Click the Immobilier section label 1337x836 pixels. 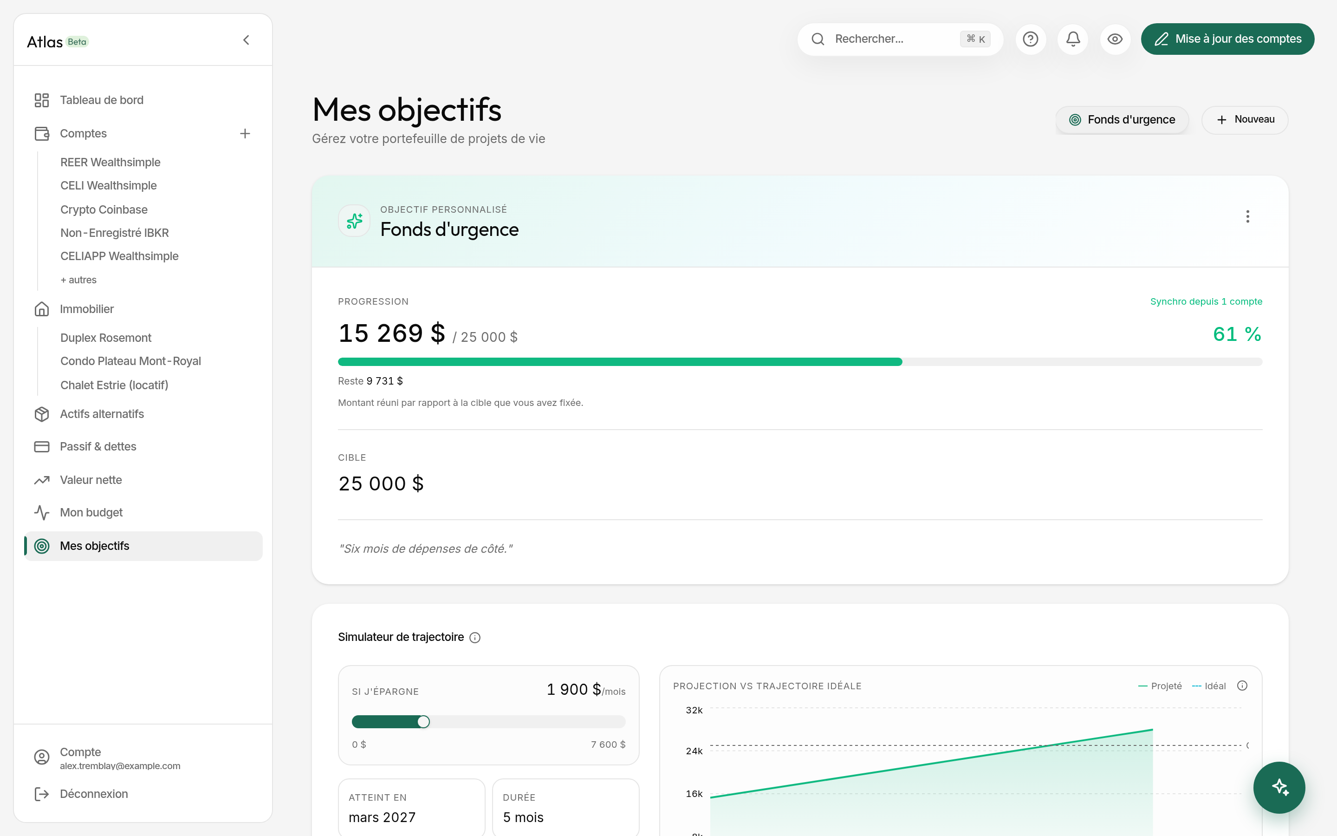click(x=87, y=309)
